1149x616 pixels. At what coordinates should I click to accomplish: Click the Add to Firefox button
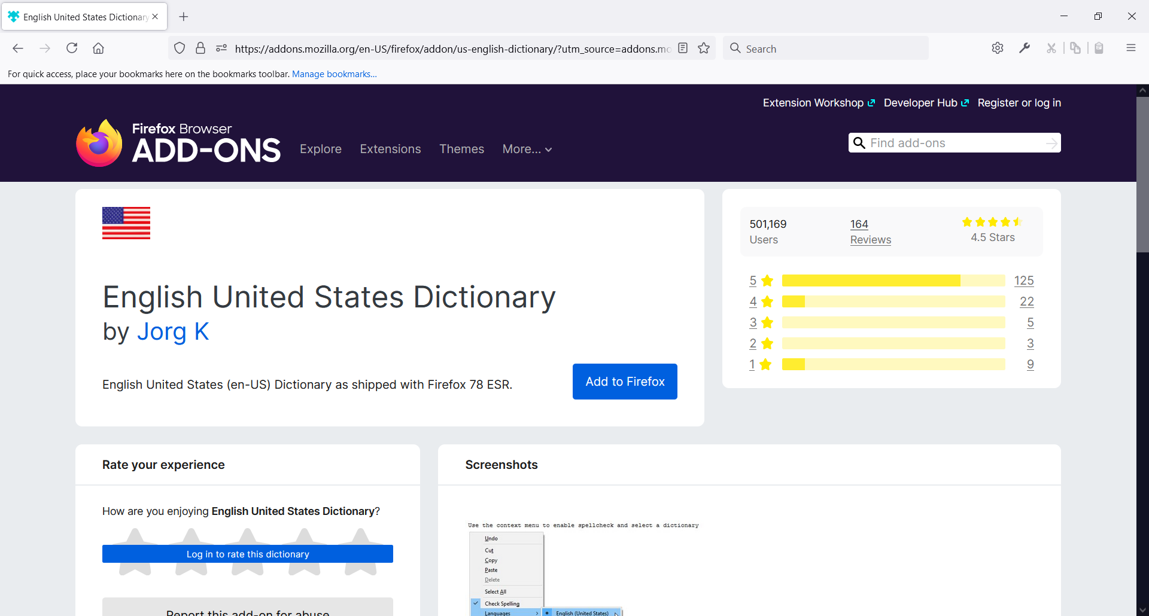625,382
